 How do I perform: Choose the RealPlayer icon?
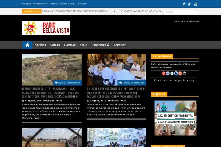pyautogui.click(x=172, y=73)
